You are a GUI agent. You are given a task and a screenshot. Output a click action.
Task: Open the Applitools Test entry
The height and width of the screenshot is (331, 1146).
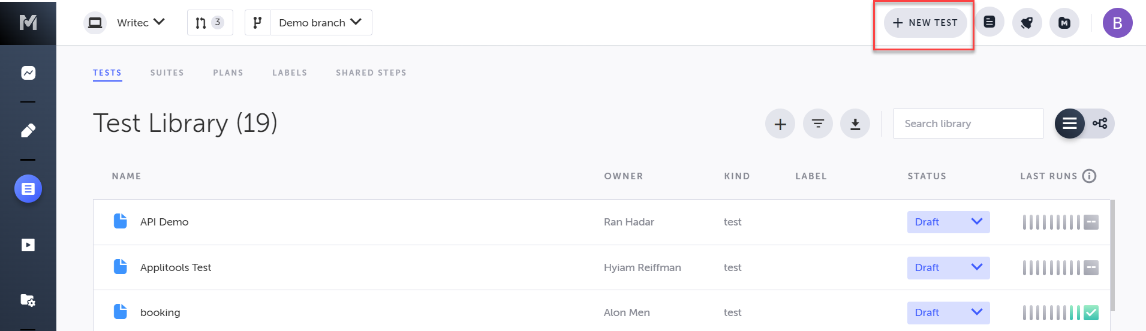176,267
